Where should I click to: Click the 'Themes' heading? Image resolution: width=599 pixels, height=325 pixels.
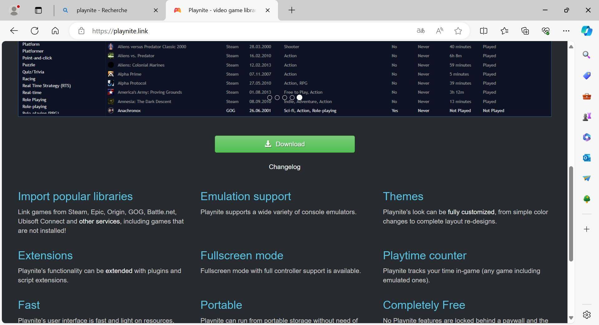click(403, 196)
